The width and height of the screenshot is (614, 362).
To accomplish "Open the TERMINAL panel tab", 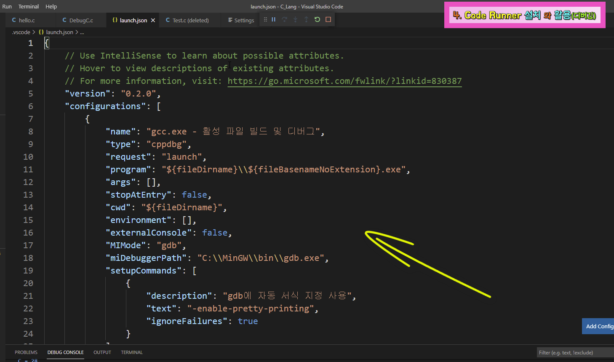I will [132, 352].
